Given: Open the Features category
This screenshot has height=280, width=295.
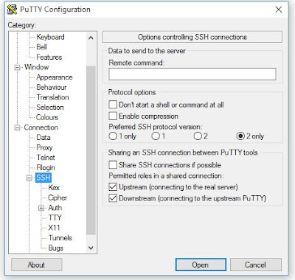Looking at the screenshot, I should pos(49,57).
